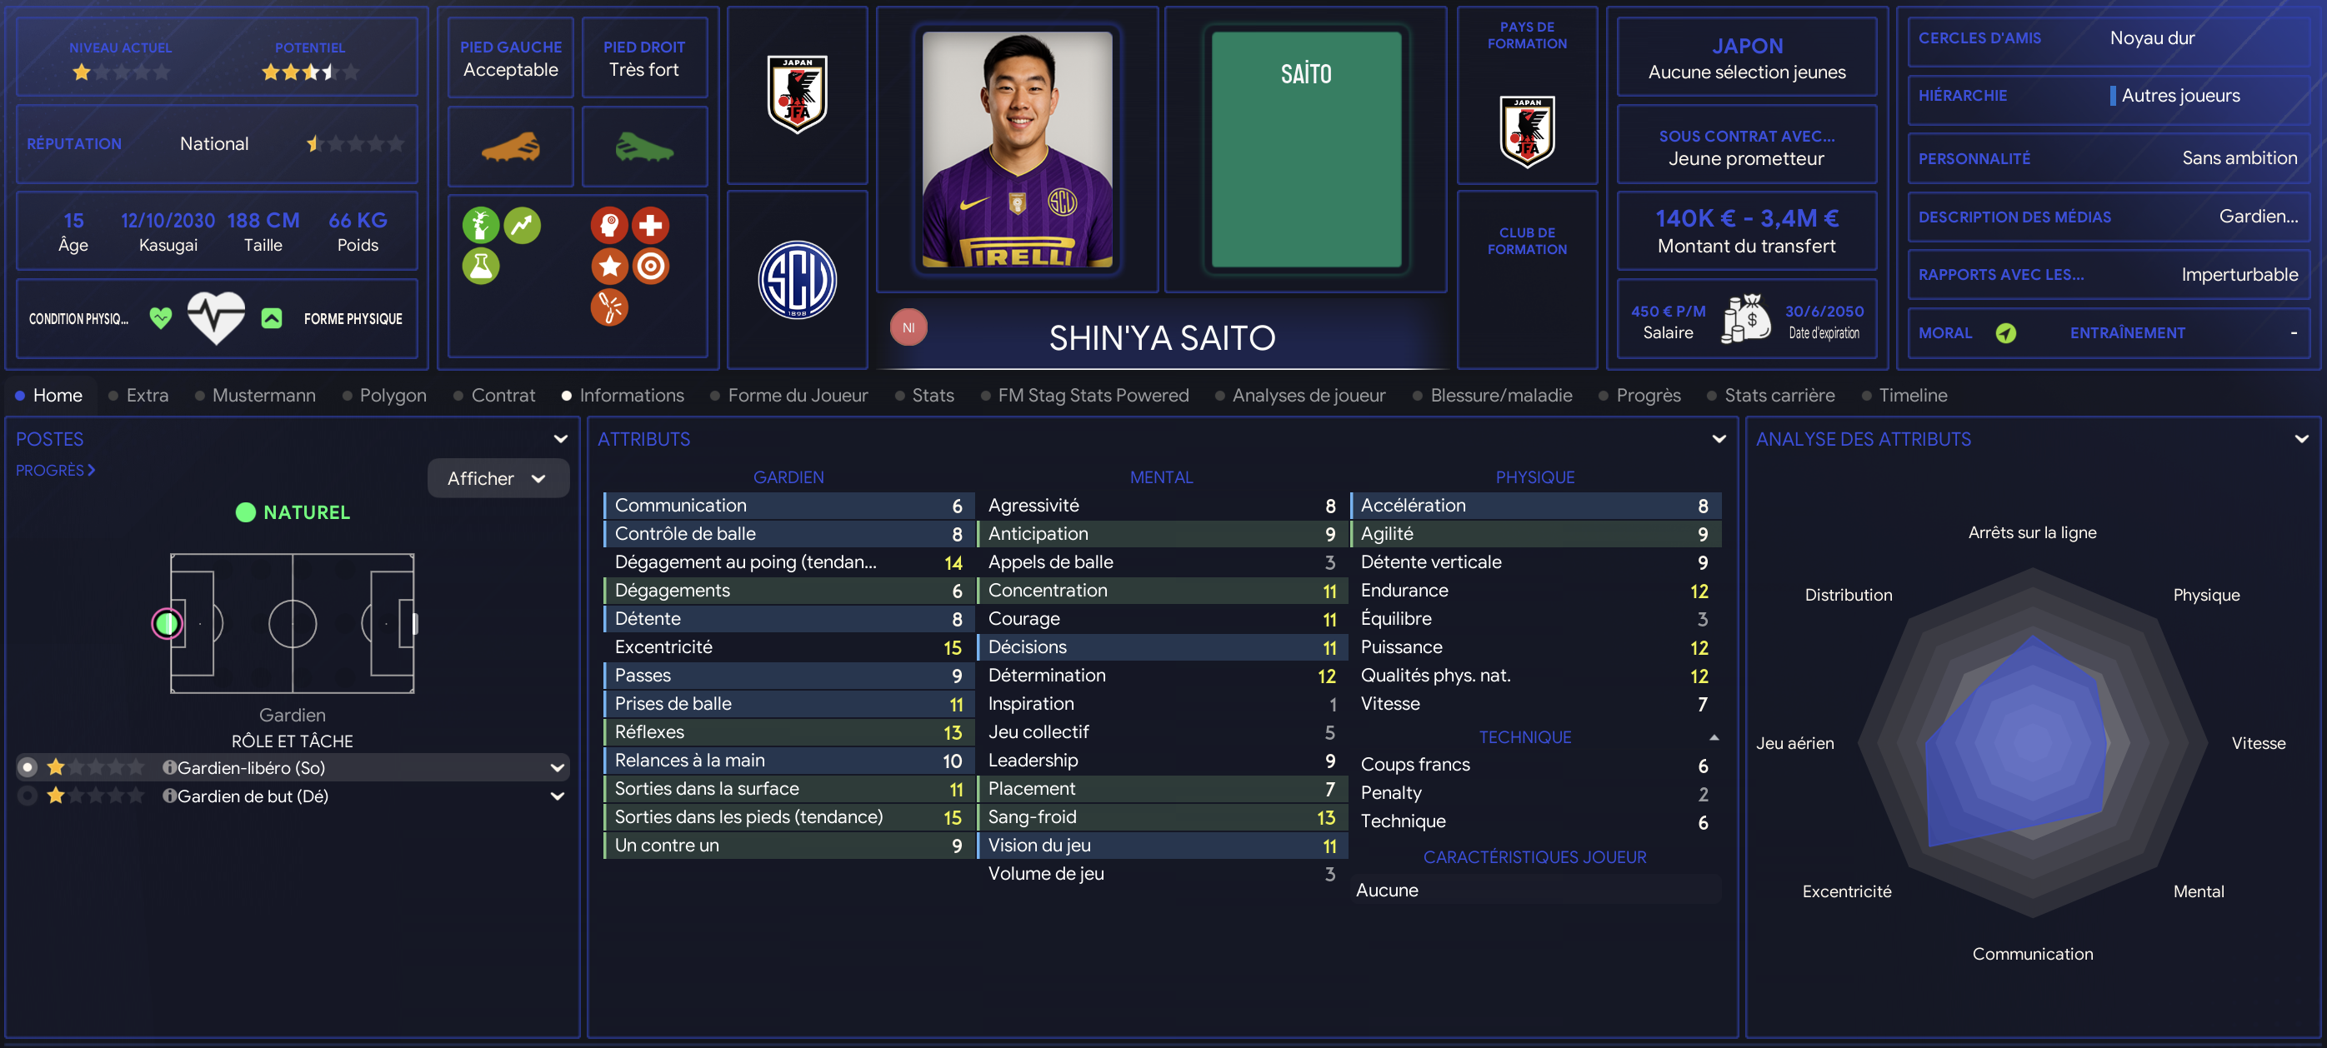Click the green natural goalkeeper position marker

tap(168, 623)
